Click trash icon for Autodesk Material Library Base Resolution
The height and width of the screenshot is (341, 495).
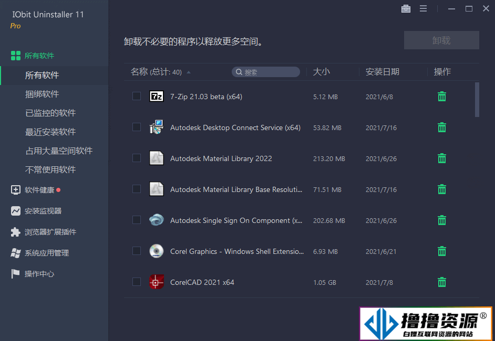441,189
